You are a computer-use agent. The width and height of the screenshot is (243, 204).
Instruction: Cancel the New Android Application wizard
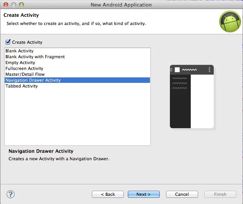(x=182, y=194)
